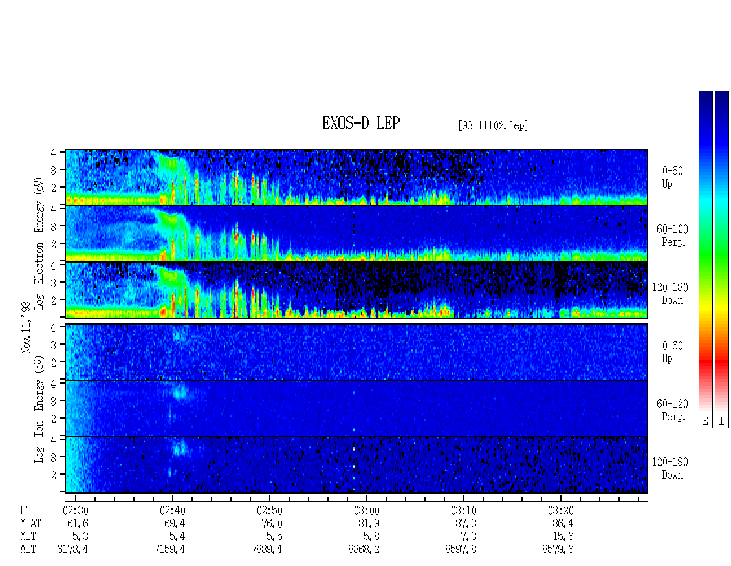This screenshot has height=566, width=731.
Task: Click the MLT value 7.3
Action: point(468,537)
